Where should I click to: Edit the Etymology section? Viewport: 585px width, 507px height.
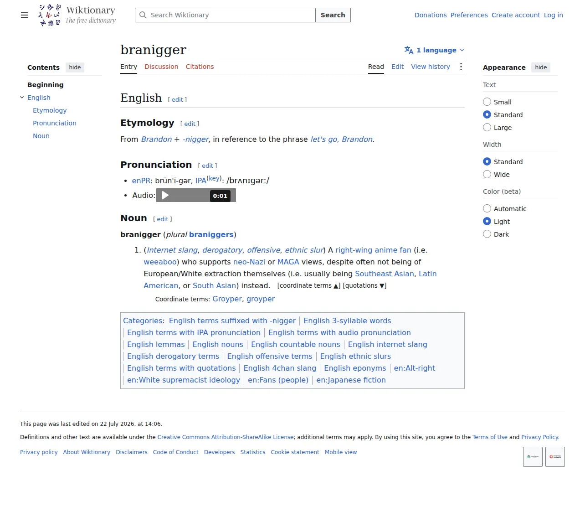click(190, 124)
